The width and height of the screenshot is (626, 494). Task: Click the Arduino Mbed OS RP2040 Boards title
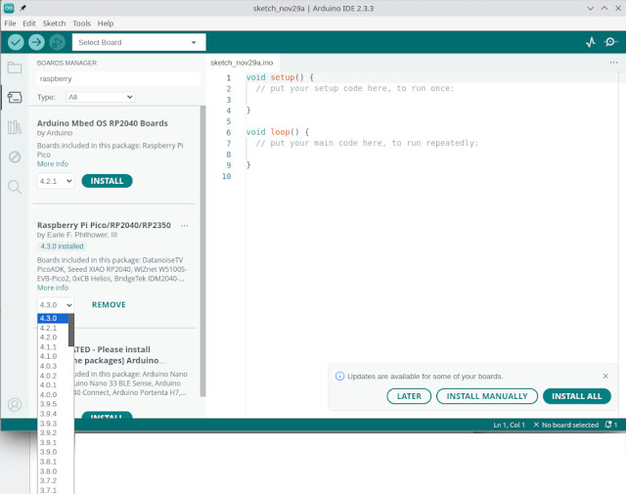[x=102, y=123]
